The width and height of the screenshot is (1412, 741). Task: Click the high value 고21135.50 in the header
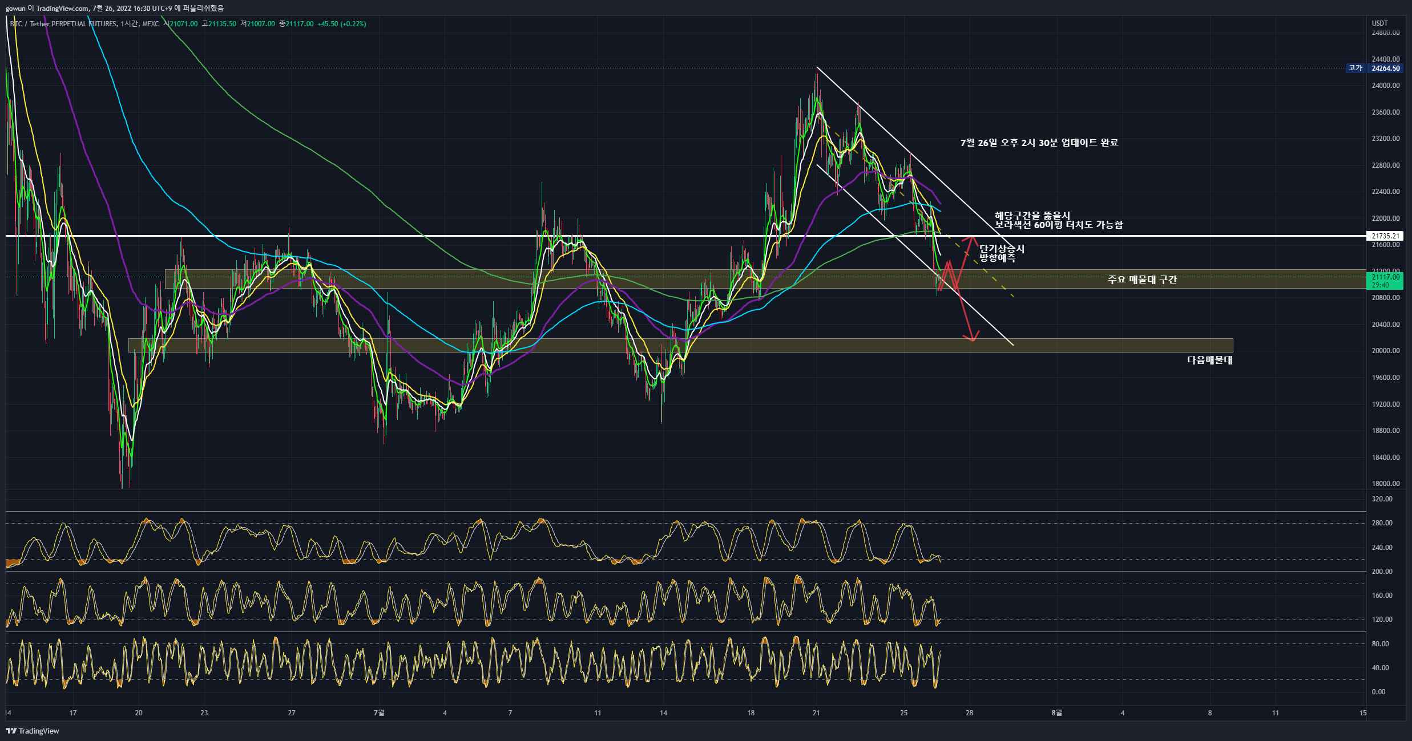coord(219,24)
